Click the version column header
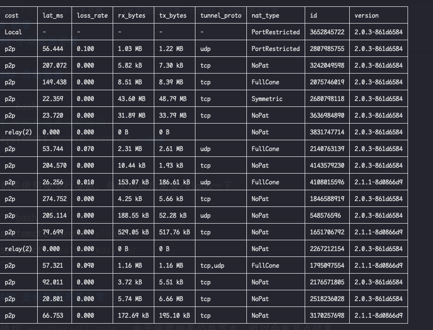Viewport: 433px width, 330px height. pos(366,15)
